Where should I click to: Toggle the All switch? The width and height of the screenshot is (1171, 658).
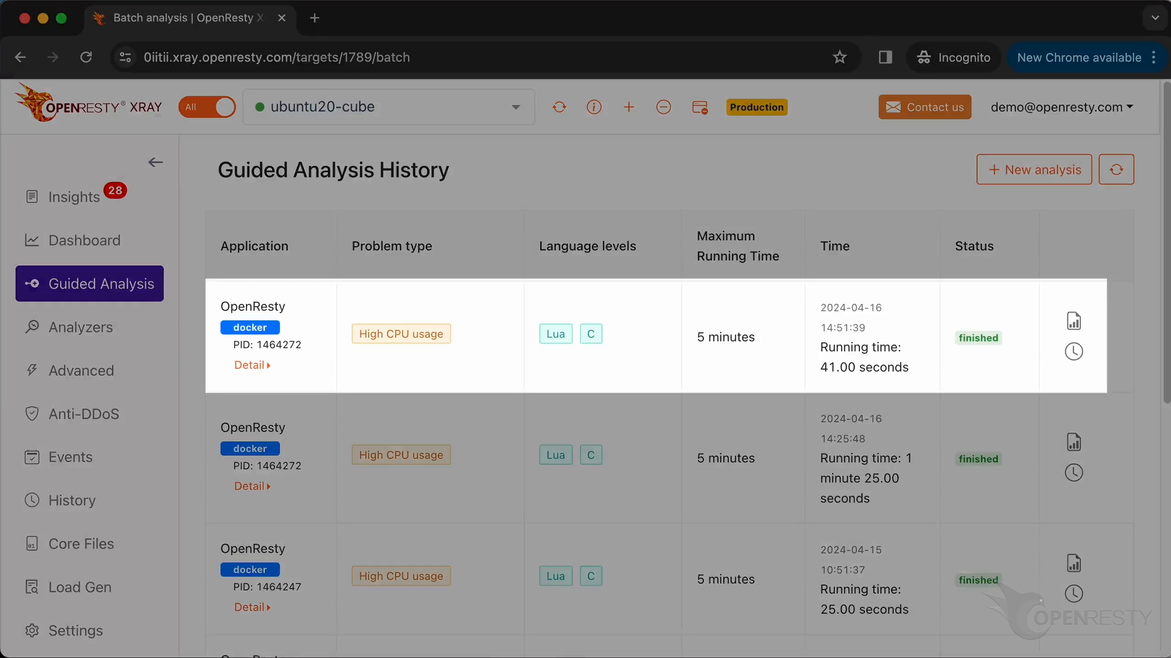(x=207, y=107)
